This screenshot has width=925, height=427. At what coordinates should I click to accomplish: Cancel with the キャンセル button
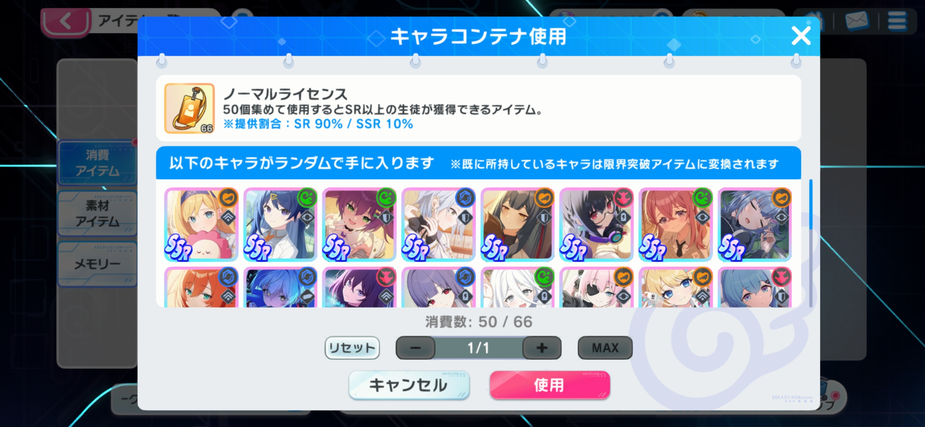409,385
